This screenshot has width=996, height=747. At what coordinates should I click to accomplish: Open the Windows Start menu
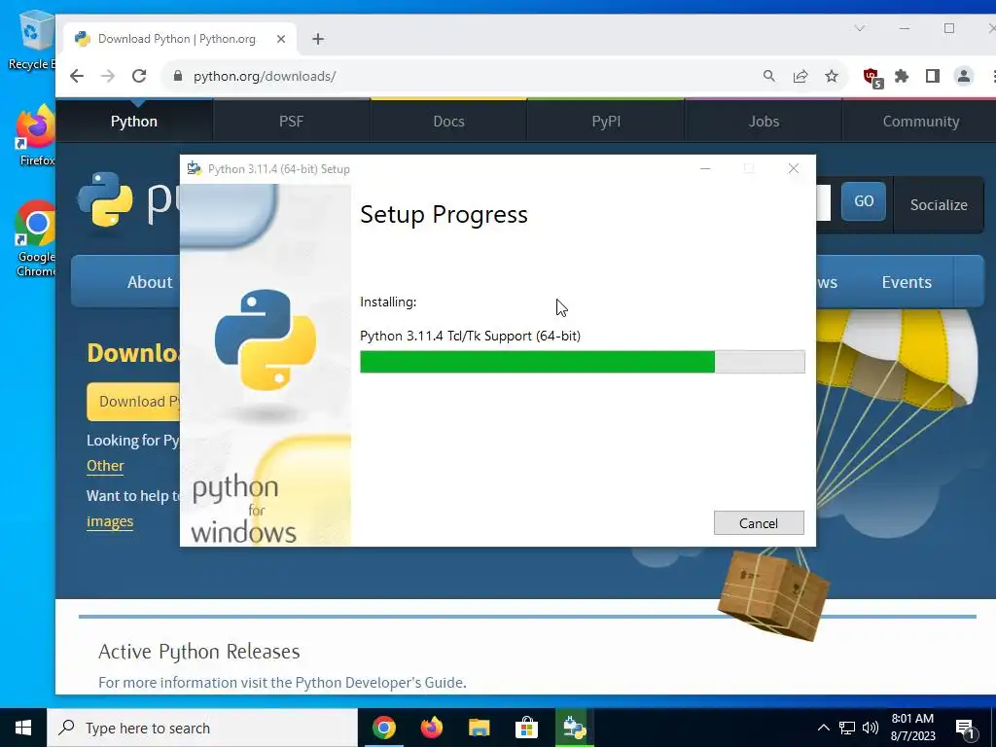click(x=23, y=728)
